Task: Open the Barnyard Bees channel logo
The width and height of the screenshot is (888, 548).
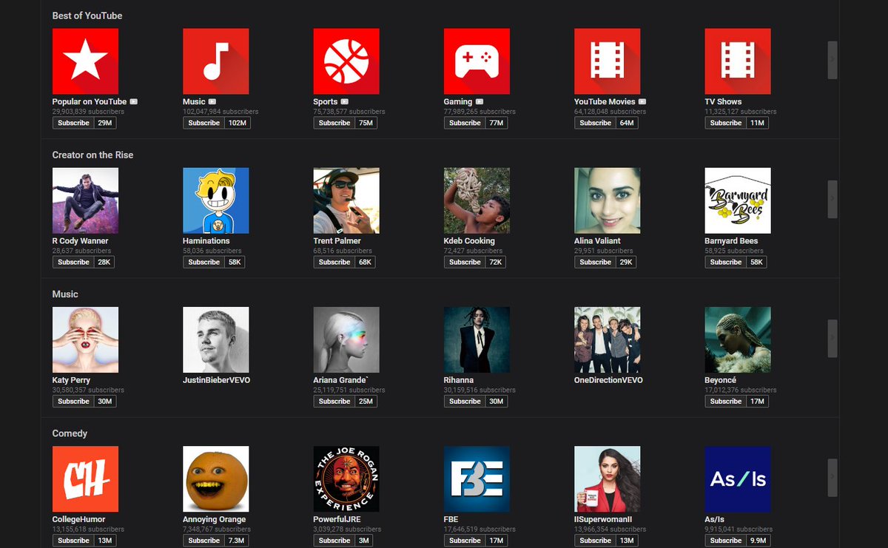Action: point(738,200)
